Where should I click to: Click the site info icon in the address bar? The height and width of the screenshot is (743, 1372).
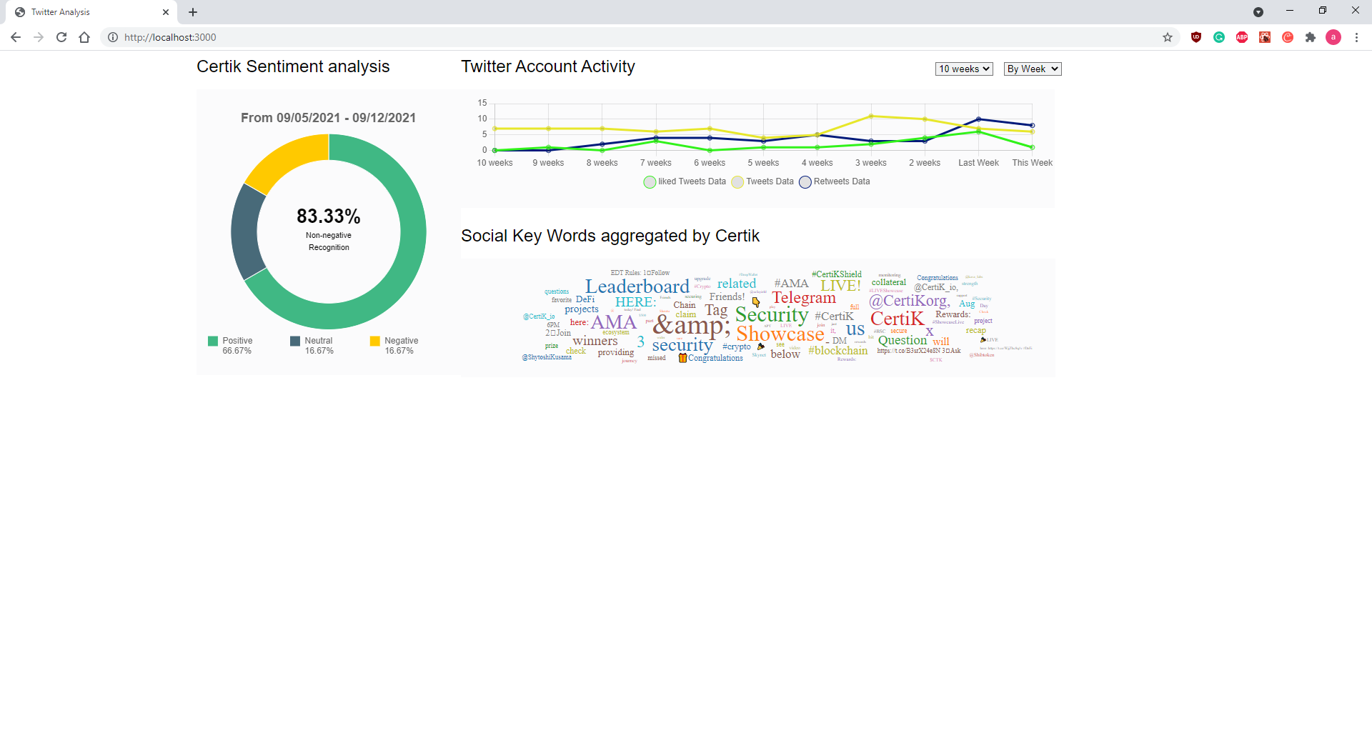(x=113, y=37)
